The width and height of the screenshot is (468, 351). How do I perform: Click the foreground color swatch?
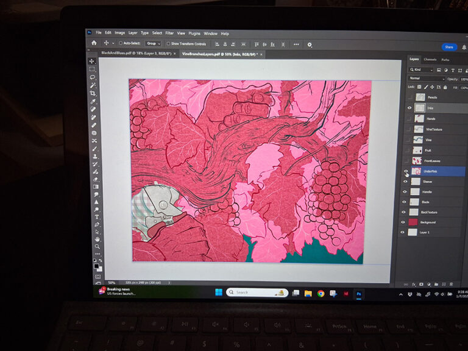[x=96, y=266]
